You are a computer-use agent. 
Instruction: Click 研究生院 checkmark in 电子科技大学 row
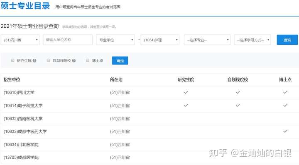click(x=186, y=105)
